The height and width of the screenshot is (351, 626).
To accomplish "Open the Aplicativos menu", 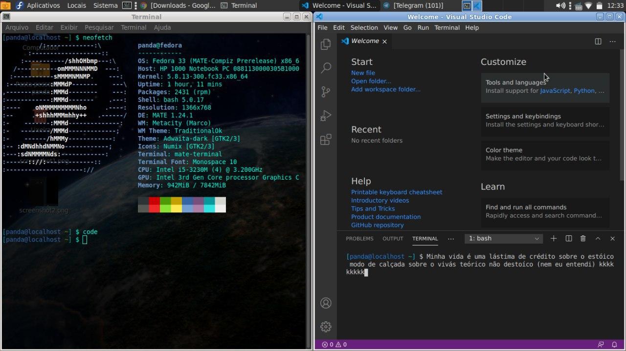I will (x=43, y=5).
